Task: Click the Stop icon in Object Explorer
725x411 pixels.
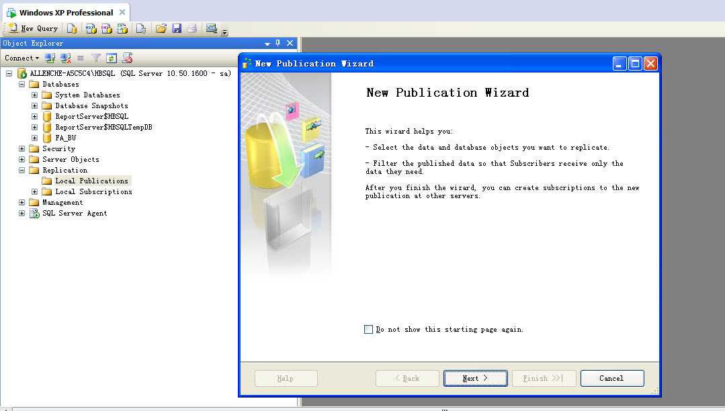Action: click(x=81, y=58)
